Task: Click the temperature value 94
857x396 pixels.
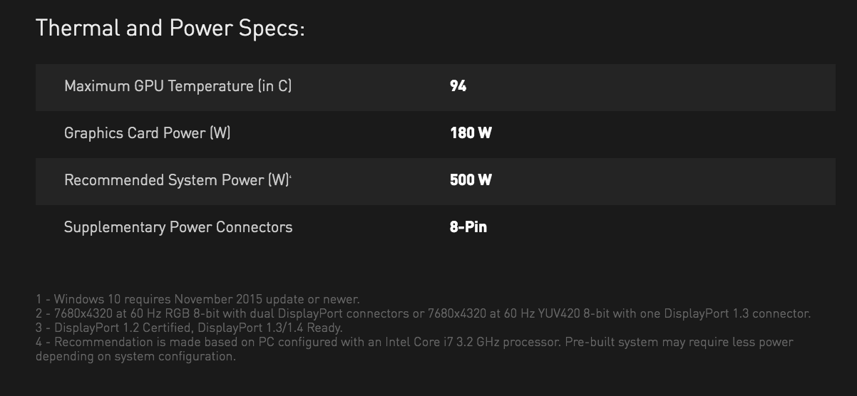Action: [x=458, y=86]
